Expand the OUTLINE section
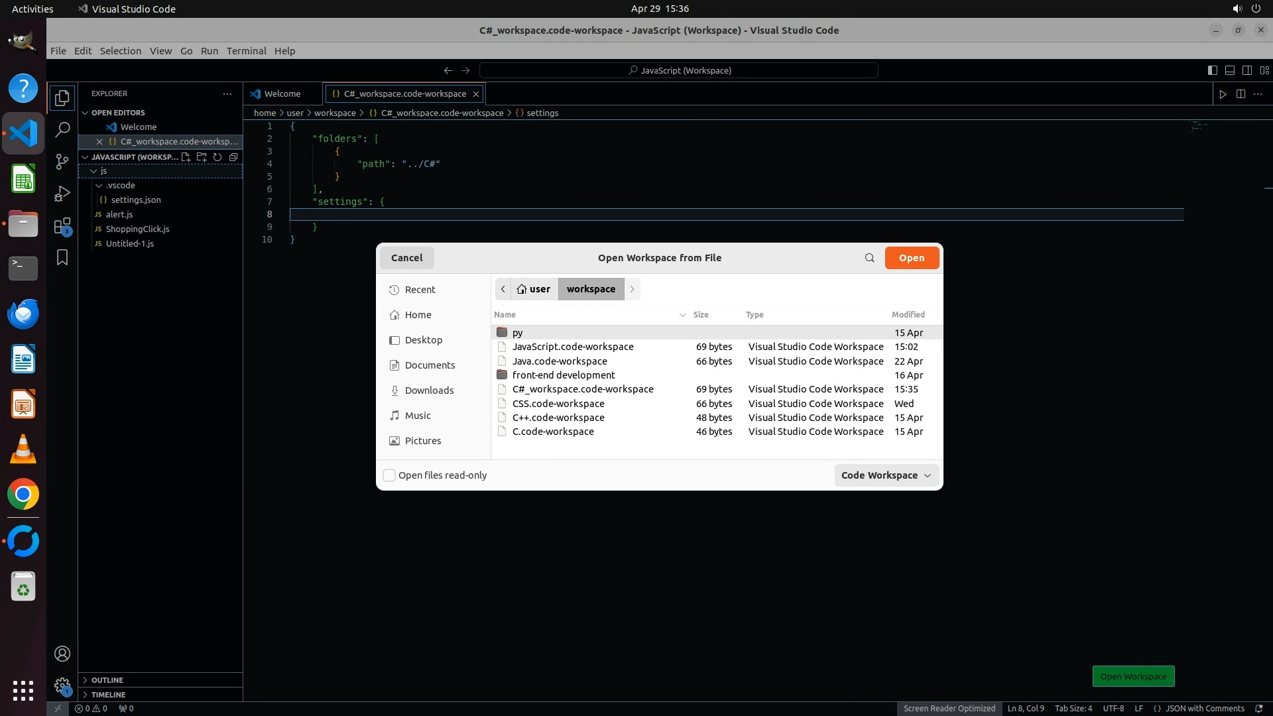 [107, 680]
